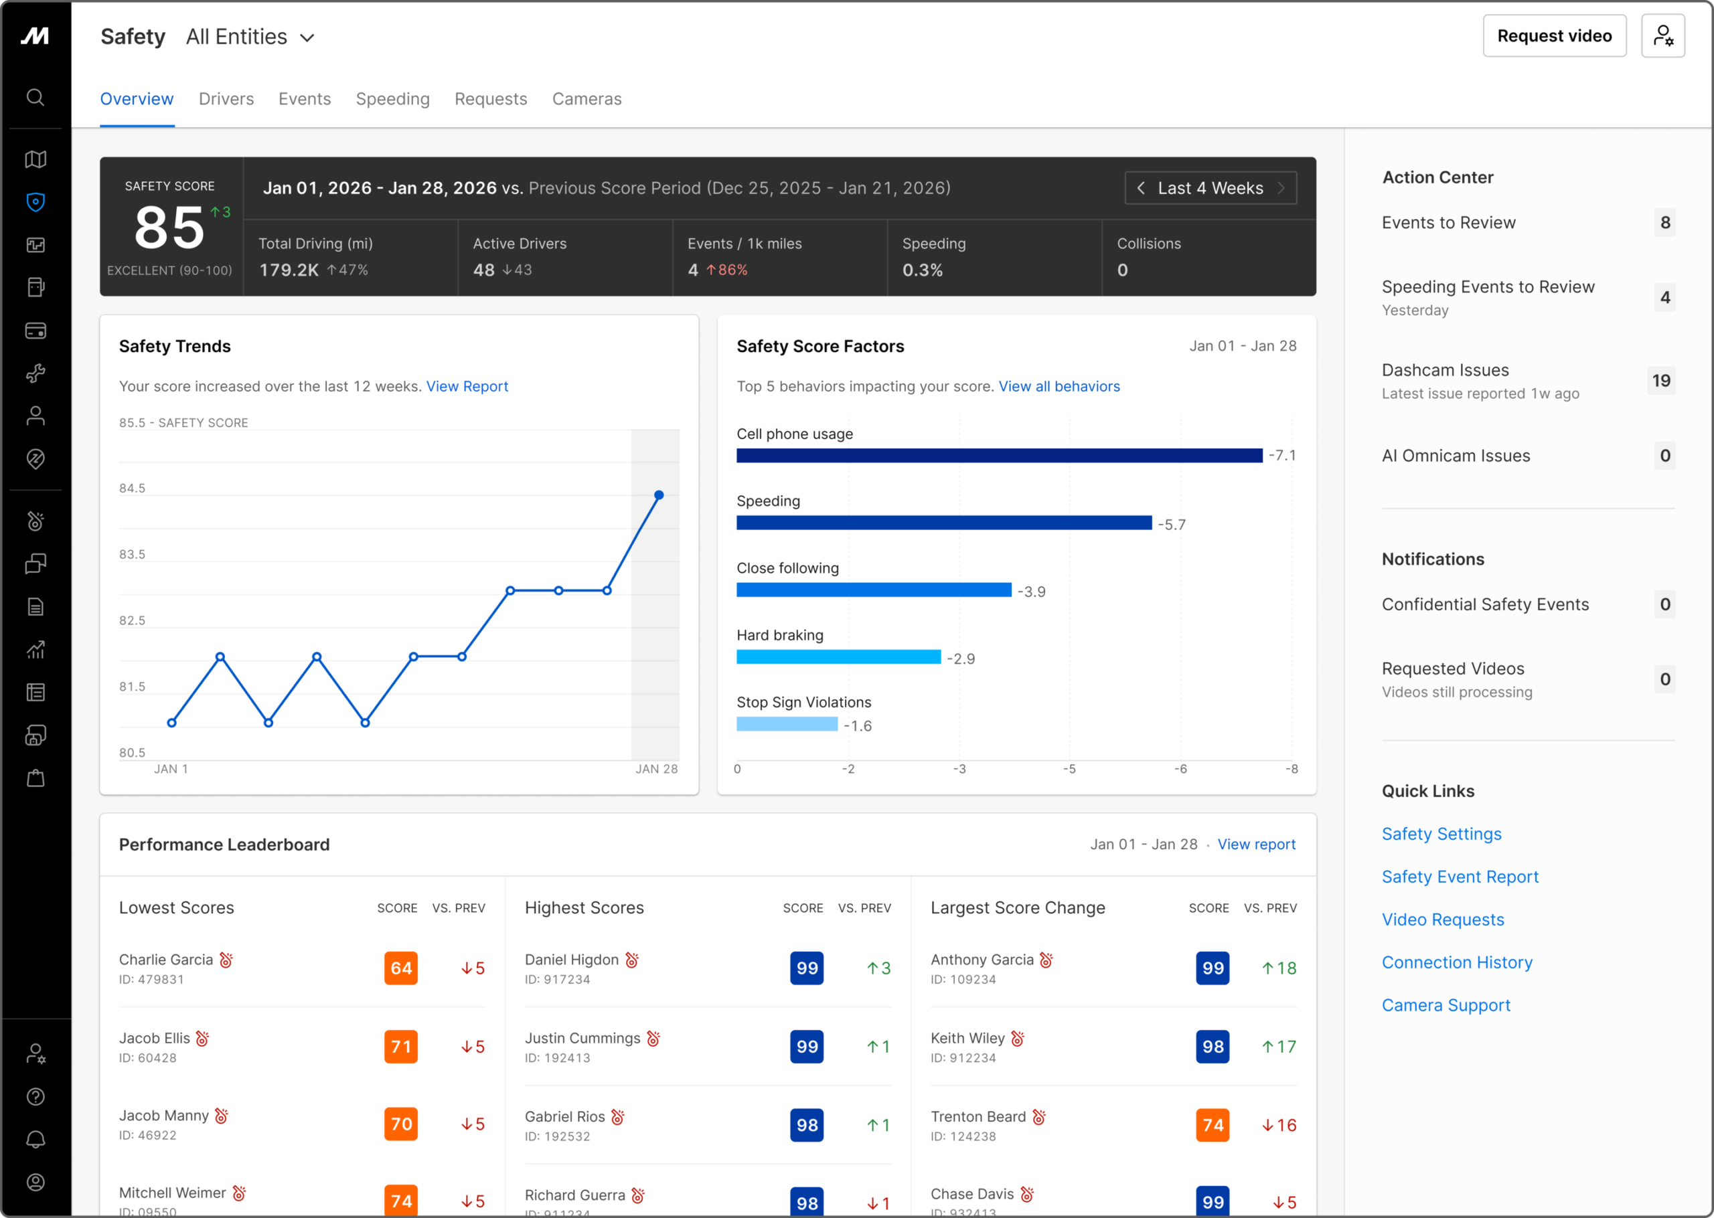Switch to the Speeding tab
The height and width of the screenshot is (1218, 1714).
(x=392, y=98)
